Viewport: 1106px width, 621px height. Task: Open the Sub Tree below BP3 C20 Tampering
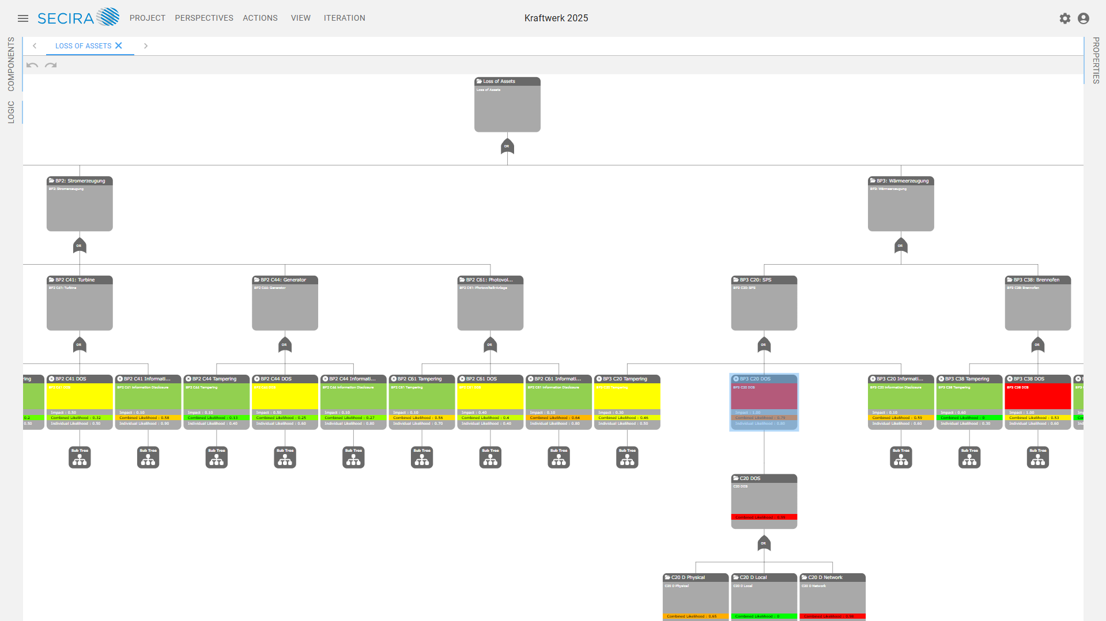(x=627, y=458)
